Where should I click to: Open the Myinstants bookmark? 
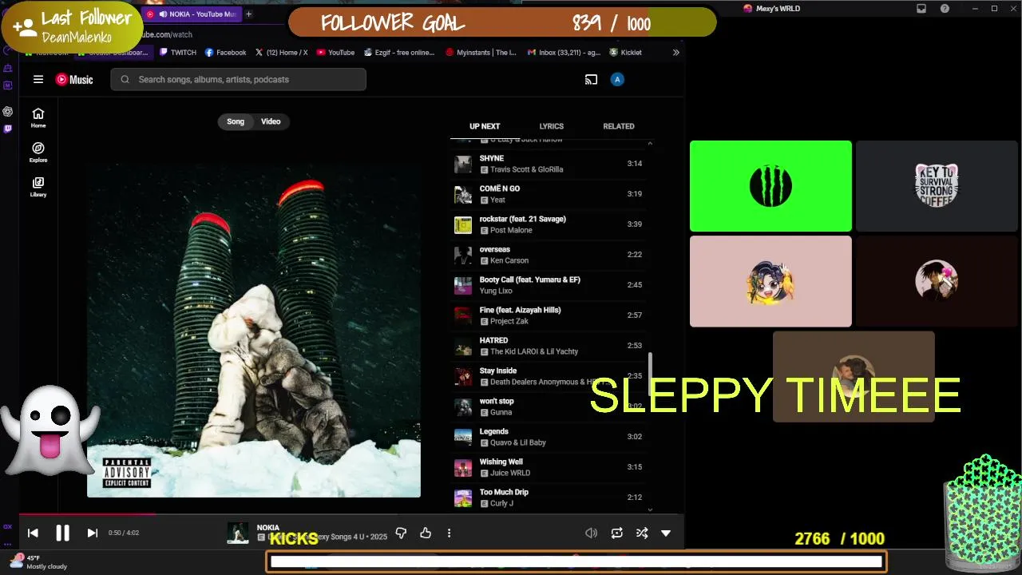[x=481, y=53]
